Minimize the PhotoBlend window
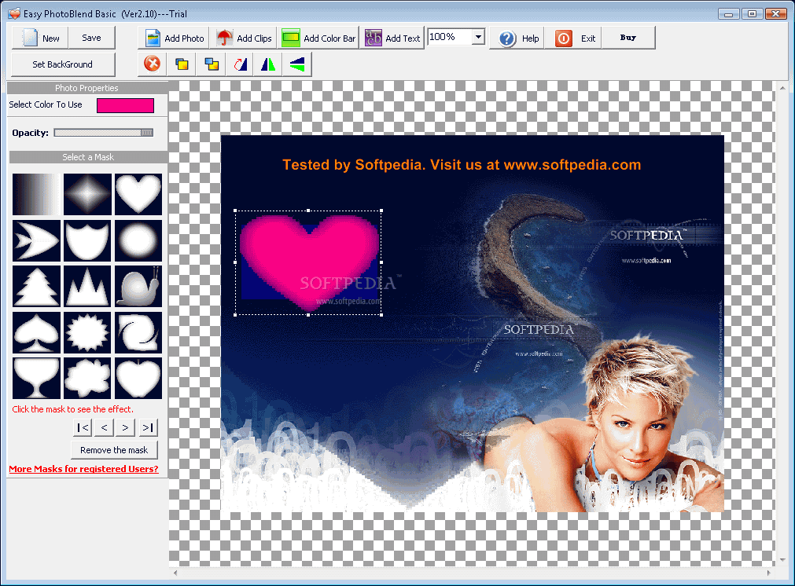This screenshot has width=795, height=586. [729, 13]
